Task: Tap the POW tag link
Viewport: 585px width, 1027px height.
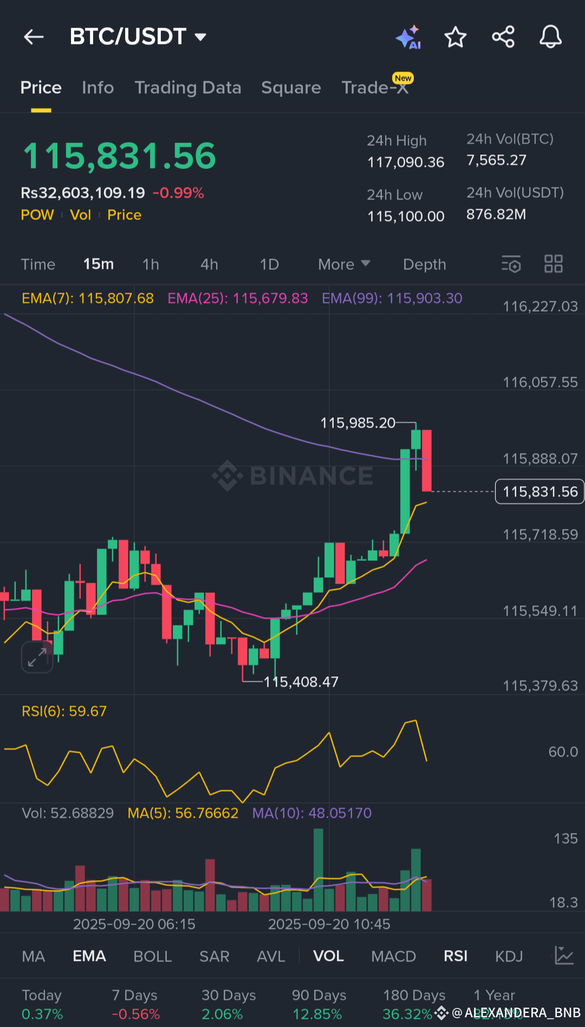Action: [x=37, y=215]
